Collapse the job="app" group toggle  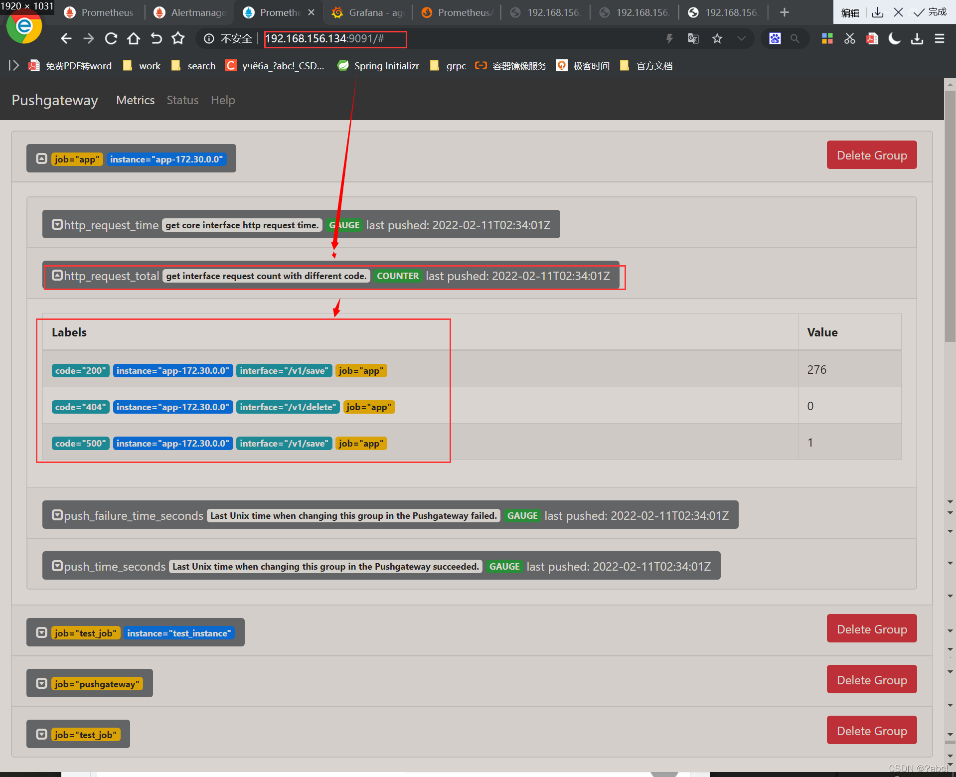pos(42,159)
